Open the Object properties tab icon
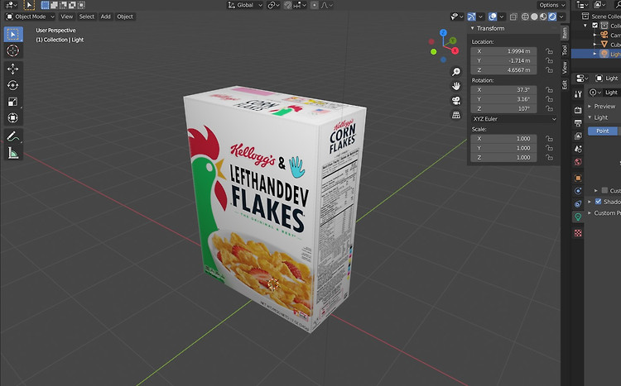 tap(578, 178)
